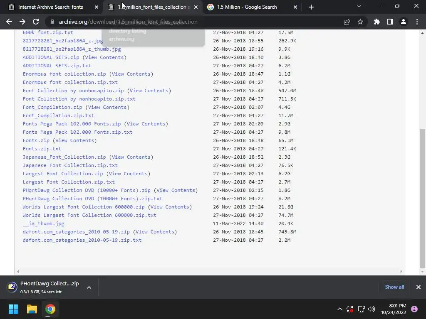Download ADDITIONAL SETS.zip
This screenshot has height=319, width=426.
[51, 57]
